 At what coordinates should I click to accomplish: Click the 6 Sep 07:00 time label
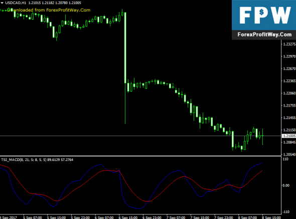104,217
